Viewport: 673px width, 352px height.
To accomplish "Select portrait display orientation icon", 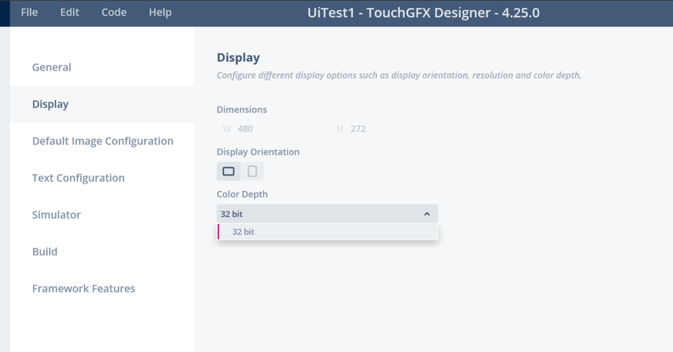I will click(253, 172).
